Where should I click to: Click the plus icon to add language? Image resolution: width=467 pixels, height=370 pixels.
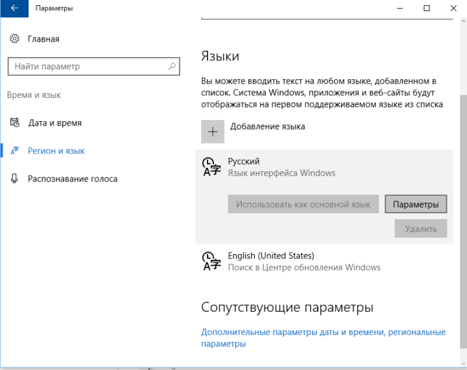pyautogui.click(x=213, y=132)
